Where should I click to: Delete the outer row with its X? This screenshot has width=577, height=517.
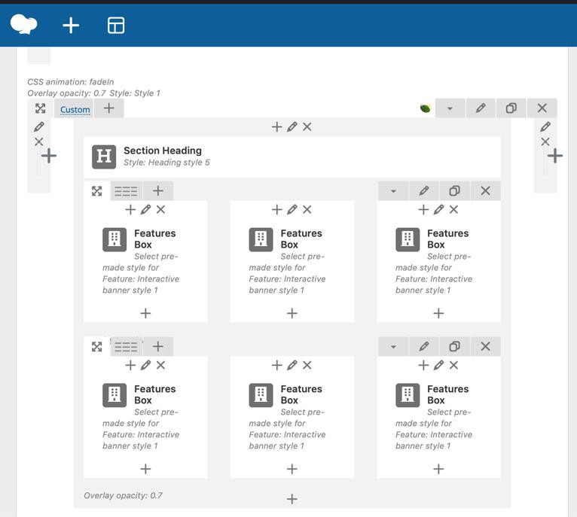(542, 108)
